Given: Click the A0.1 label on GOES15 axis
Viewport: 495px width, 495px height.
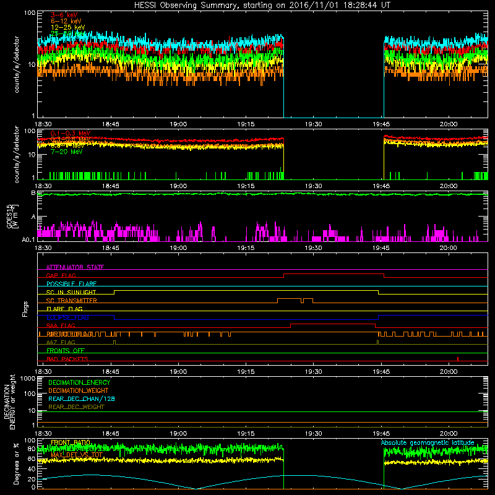Looking at the screenshot, I should (28, 240).
